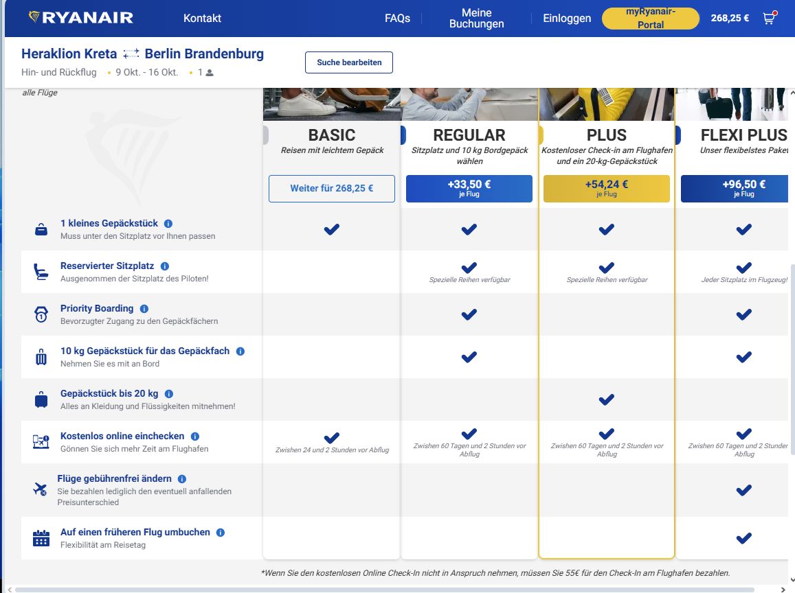The image size is (795, 593).
Task: Click Suche bearbeiten button
Action: pos(348,62)
